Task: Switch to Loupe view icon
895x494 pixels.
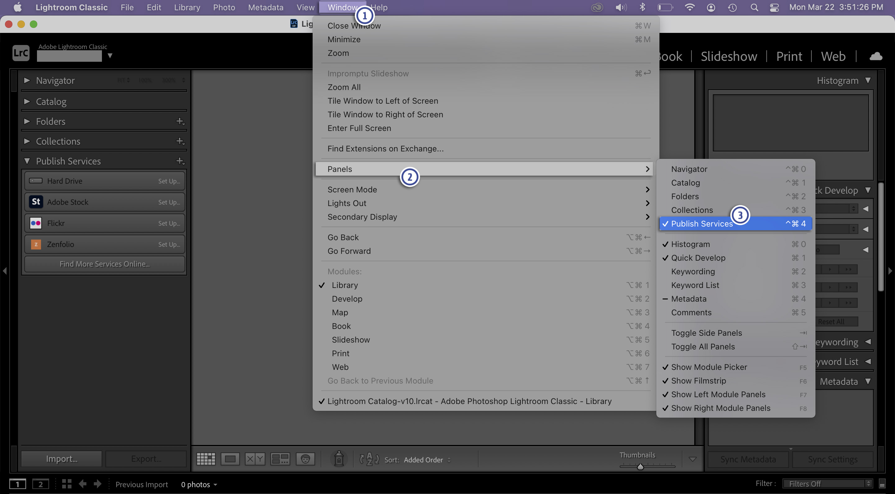Action: point(230,459)
